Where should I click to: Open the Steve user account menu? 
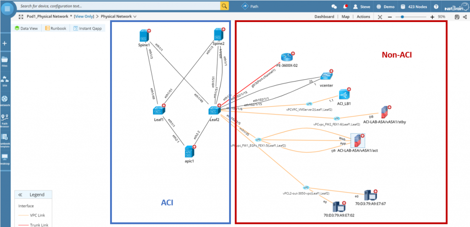tap(362, 6)
